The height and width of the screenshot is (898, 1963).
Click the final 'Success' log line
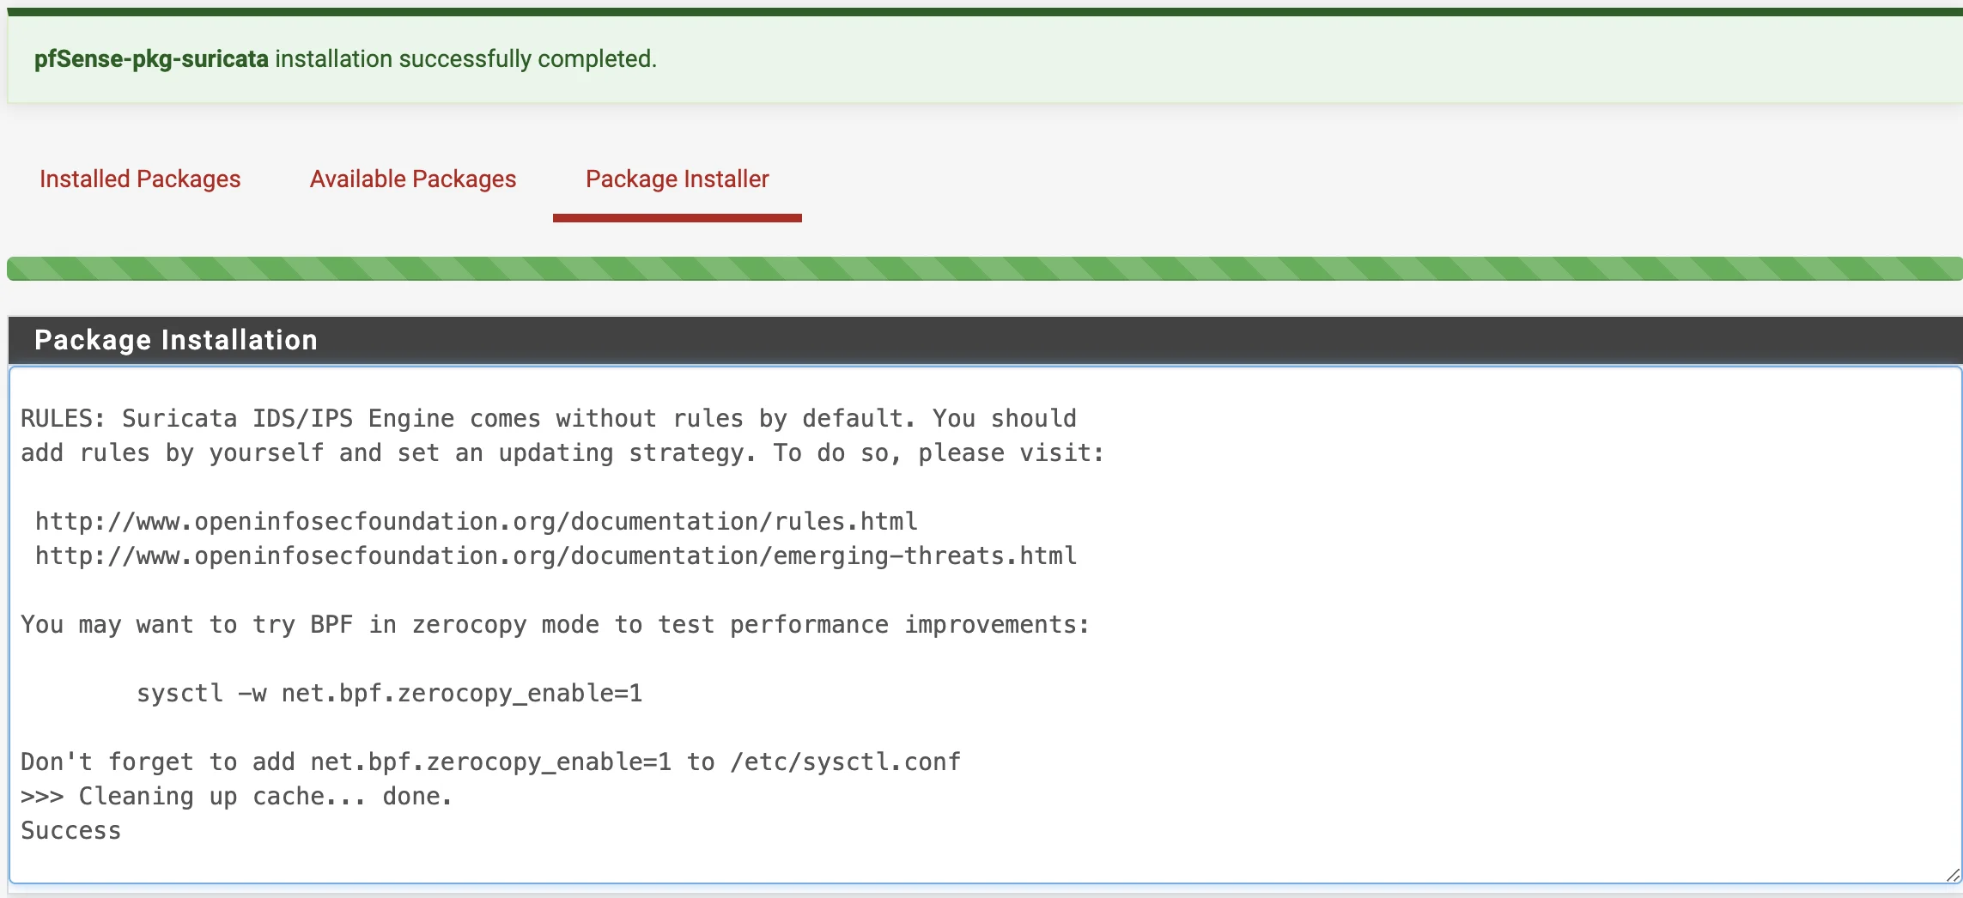(71, 830)
